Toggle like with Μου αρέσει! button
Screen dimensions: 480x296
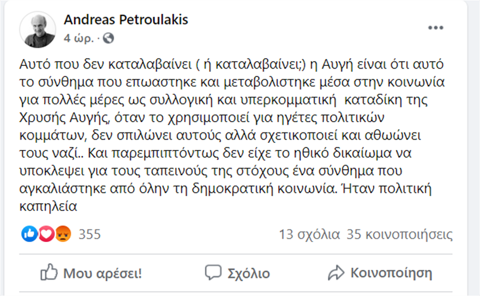pyautogui.click(x=91, y=273)
